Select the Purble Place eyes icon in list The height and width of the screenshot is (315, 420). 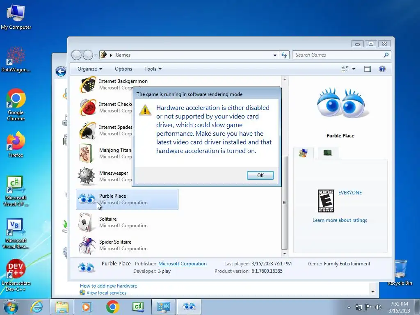coord(86,199)
